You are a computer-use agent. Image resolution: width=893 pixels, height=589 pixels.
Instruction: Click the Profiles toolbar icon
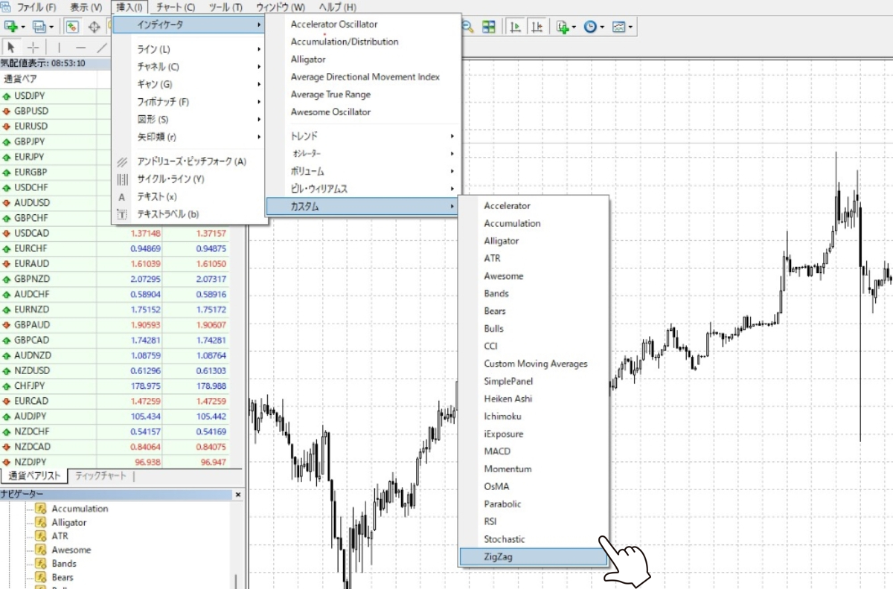40,27
